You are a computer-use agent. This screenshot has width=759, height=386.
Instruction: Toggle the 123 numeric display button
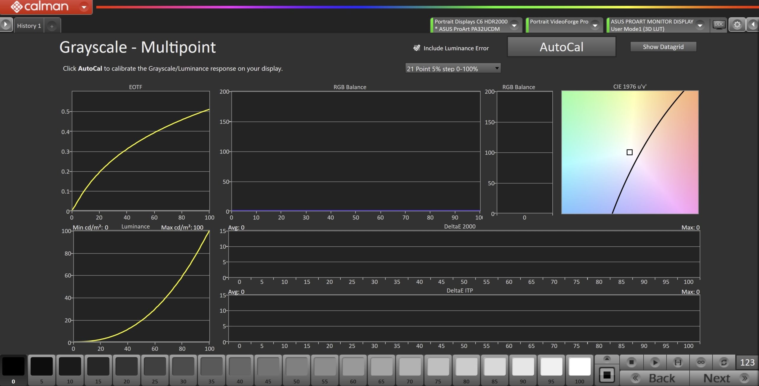coord(747,362)
